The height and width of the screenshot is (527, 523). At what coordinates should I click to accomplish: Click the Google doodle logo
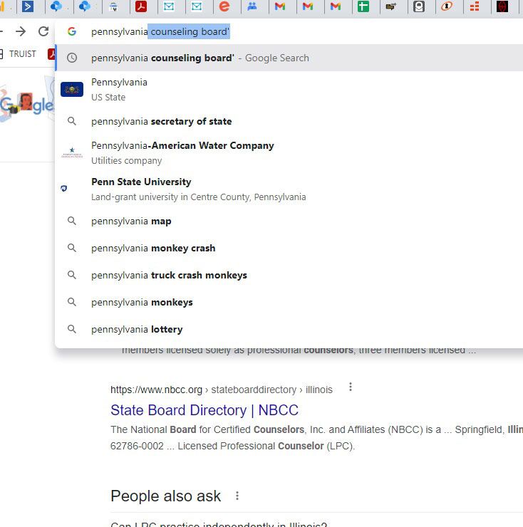[x=27, y=105]
